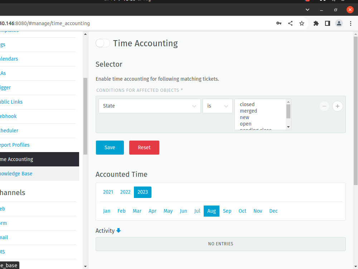Screen dimensions: 358x269
Task: Open the share icon in the toolbar
Action: coord(290,23)
